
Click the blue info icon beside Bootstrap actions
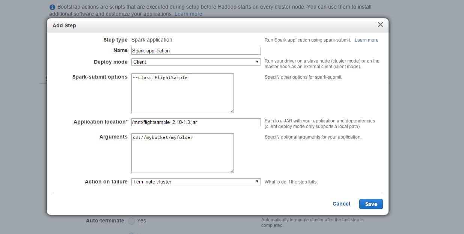(x=52, y=7)
